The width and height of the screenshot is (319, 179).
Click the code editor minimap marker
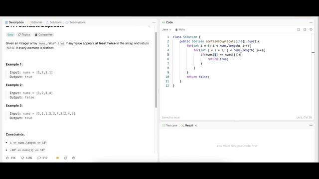[313, 53]
